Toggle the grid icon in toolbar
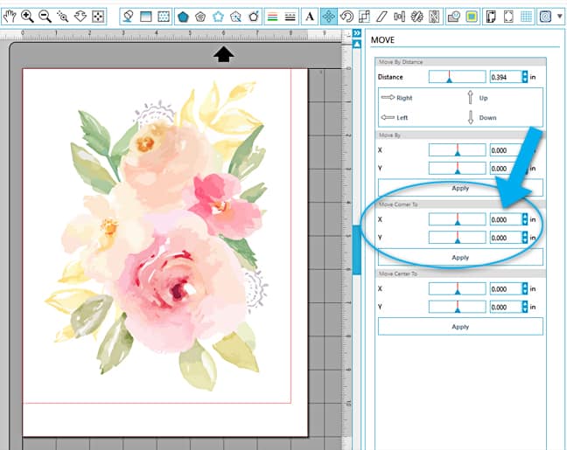The width and height of the screenshot is (567, 450). click(526, 17)
